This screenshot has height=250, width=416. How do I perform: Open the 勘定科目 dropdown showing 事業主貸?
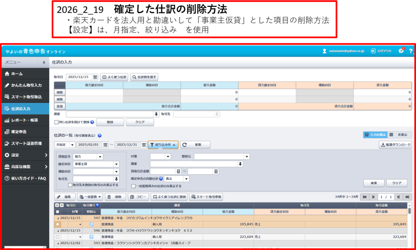pyautogui.click(x=116, y=164)
